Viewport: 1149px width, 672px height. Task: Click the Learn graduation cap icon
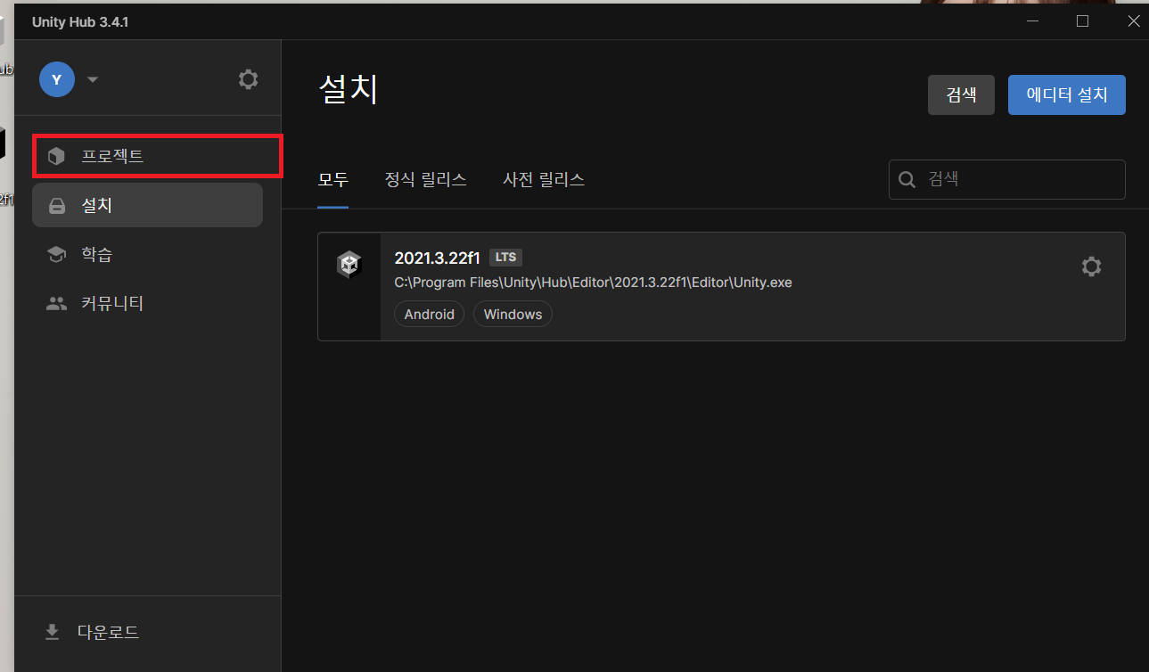56,255
